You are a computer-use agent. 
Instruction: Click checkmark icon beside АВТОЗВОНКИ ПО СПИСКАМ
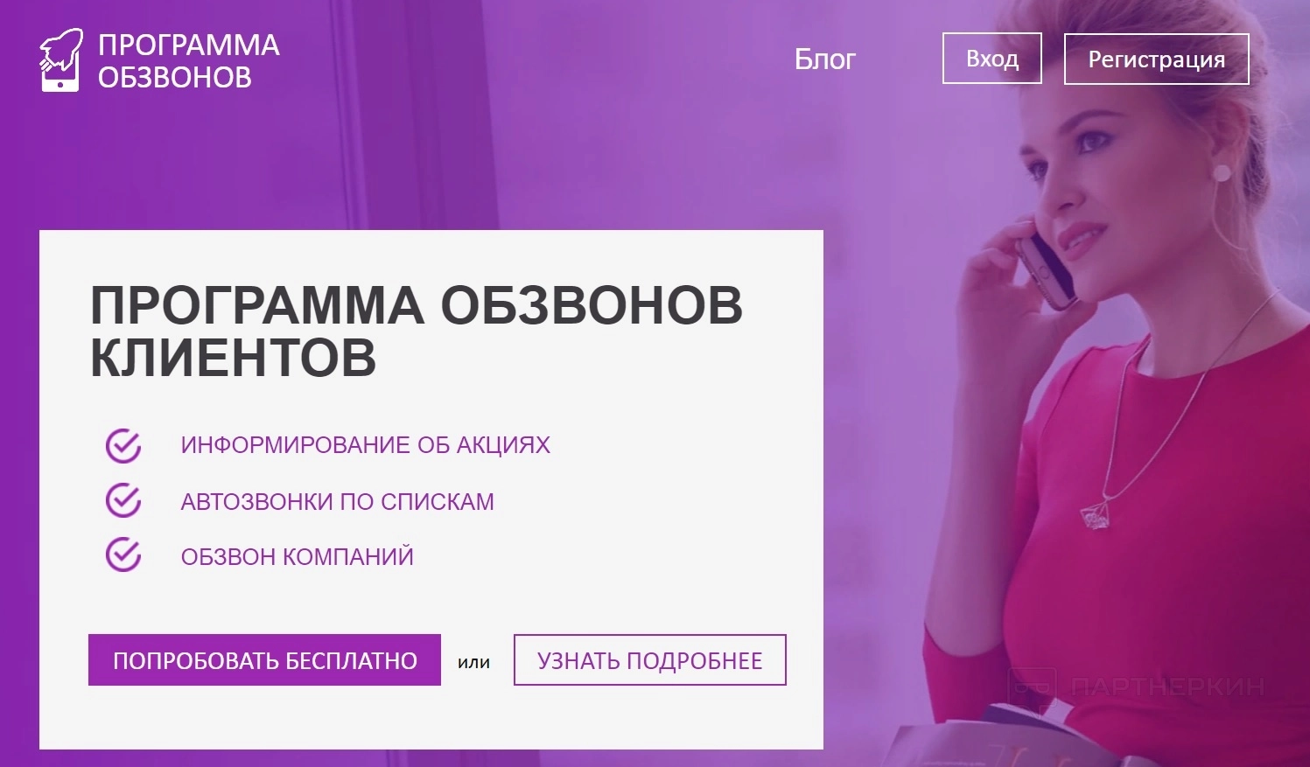pyautogui.click(x=123, y=500)
